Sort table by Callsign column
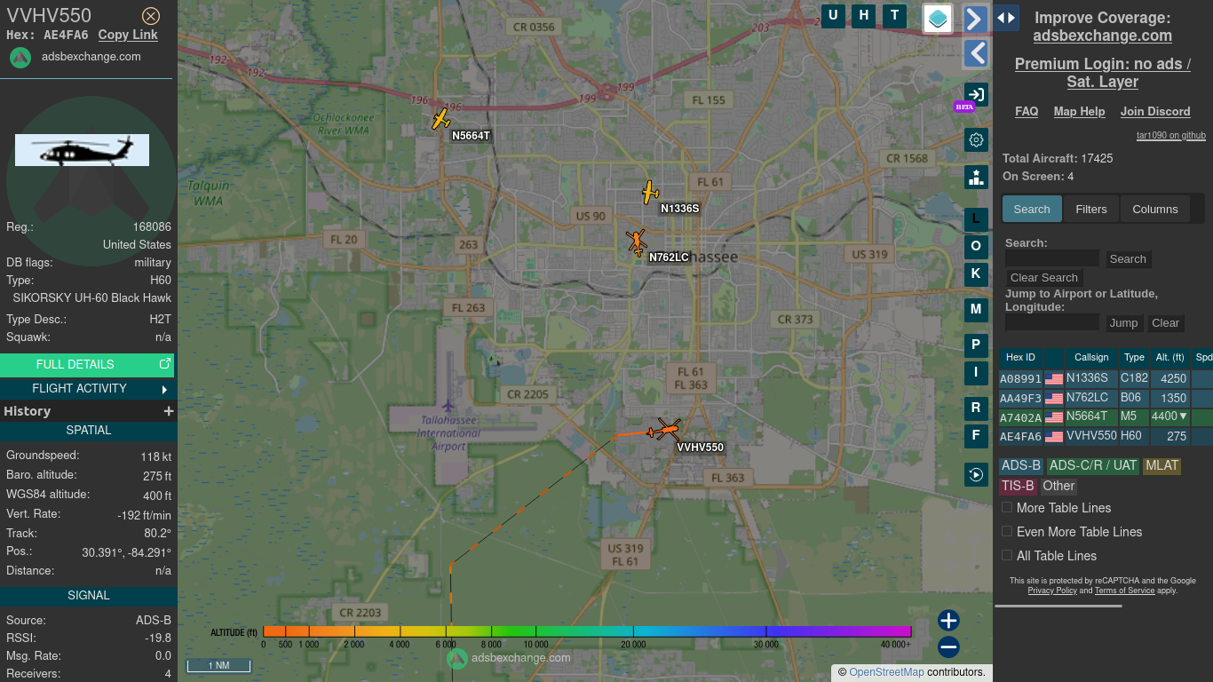 pos(1091,358)
